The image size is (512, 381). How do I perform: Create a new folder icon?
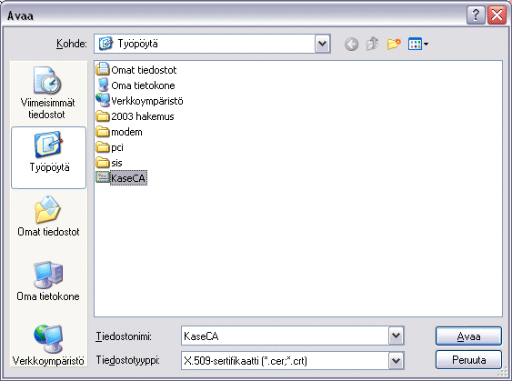pyautogui.click(x=394, y=44)
